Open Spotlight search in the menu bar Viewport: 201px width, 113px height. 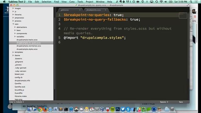click(x=191, y=2)
